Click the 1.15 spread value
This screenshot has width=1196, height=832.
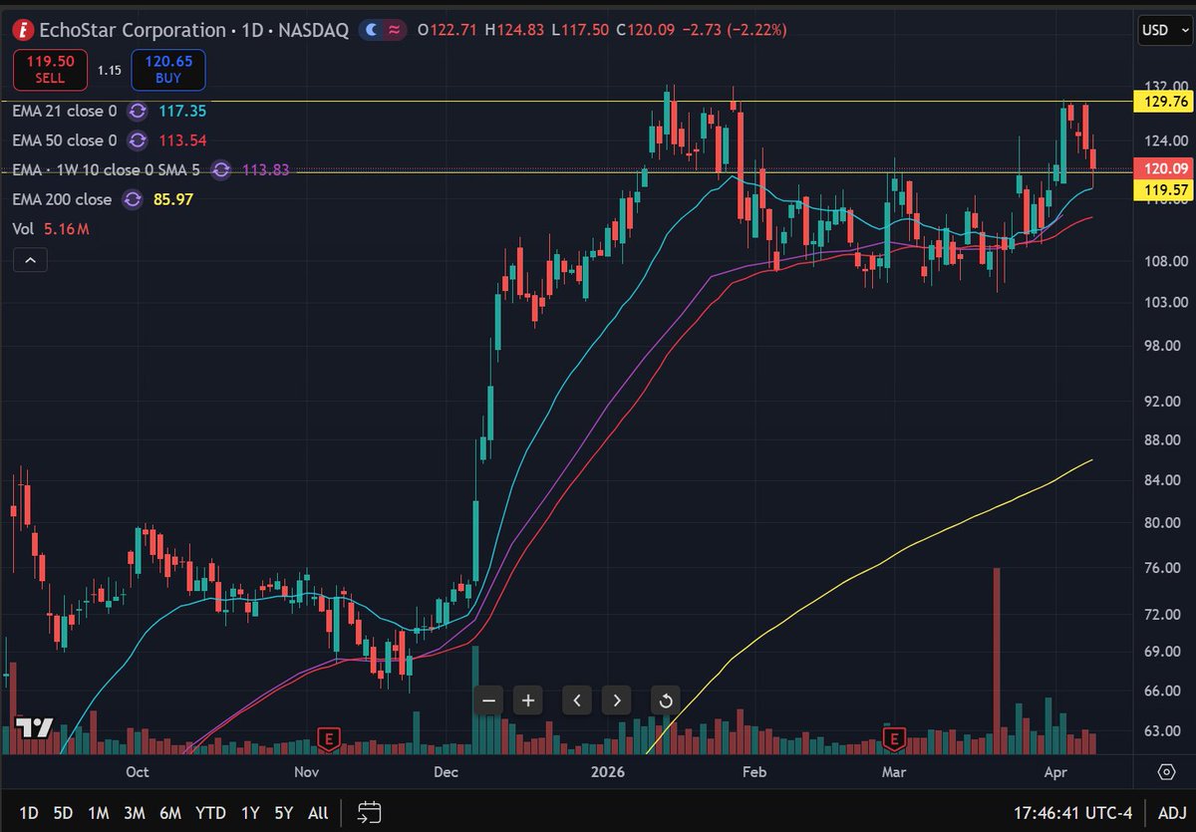coord(109,70)
